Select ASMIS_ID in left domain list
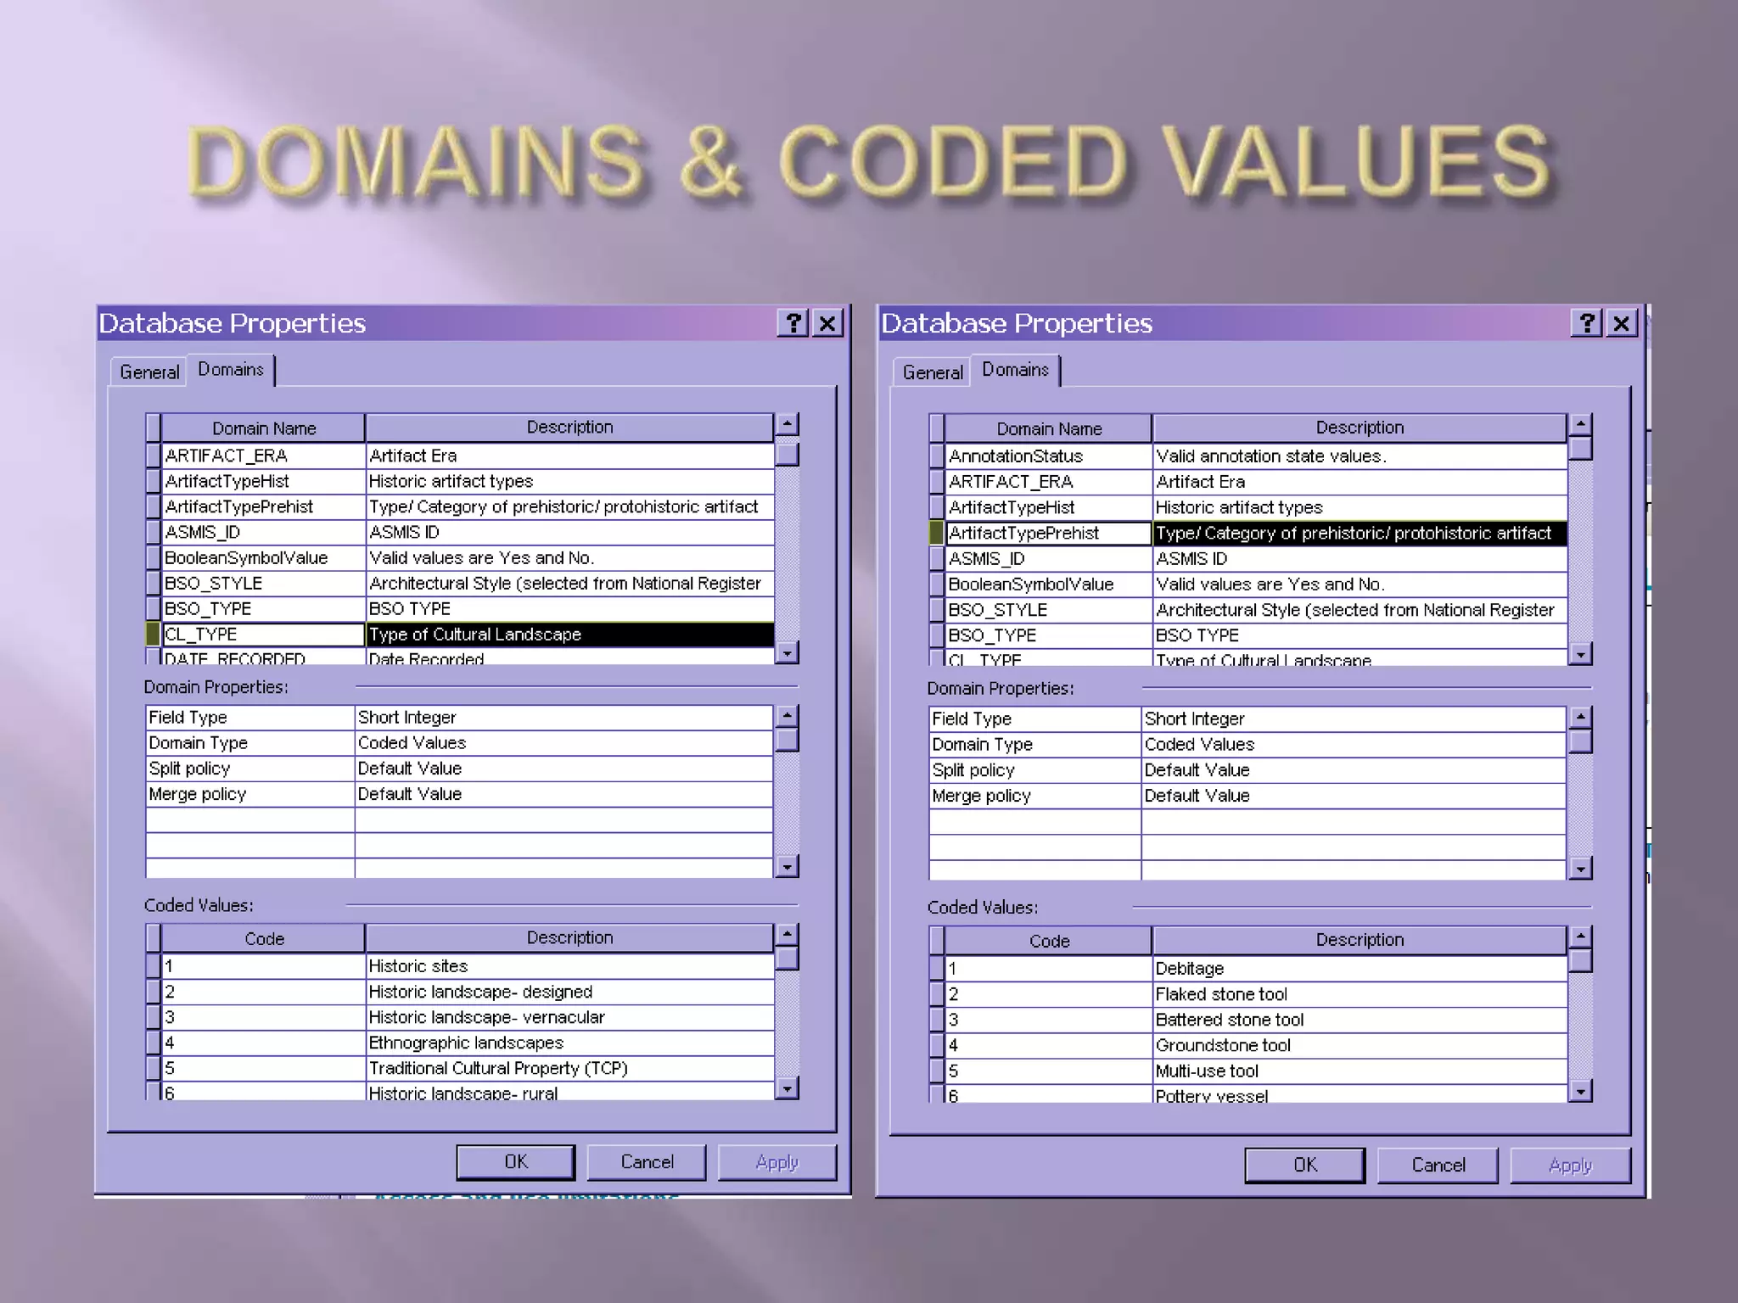Image resolution: width=1738 pixels, height=1303 pixels. [263, 532]
